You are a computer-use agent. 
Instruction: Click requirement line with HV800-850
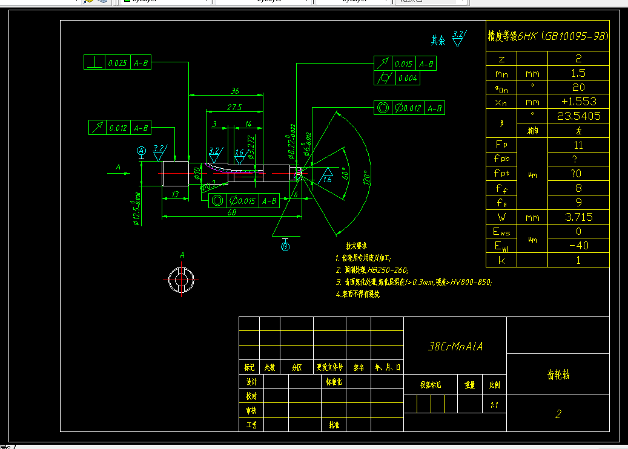414,282
